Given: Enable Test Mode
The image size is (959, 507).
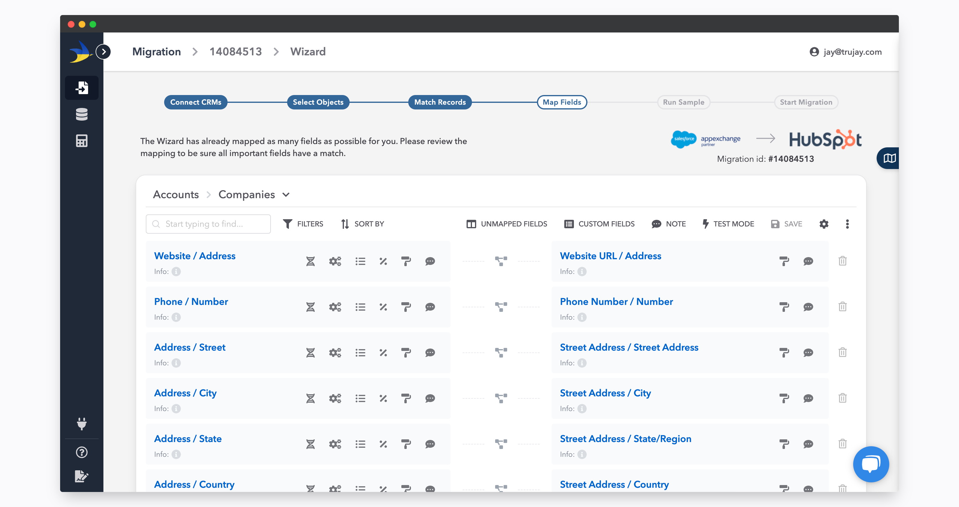Looking at the screenshot, I should (x=728, y=223).
